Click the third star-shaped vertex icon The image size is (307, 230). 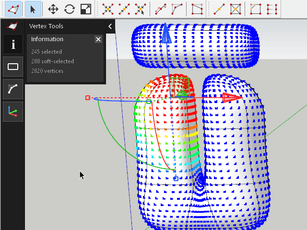140,9
